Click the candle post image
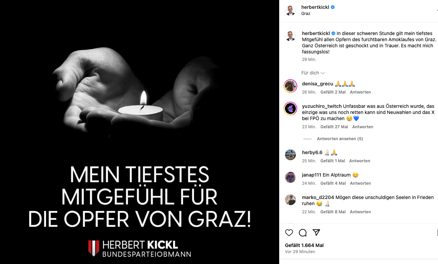 [140, 132]
